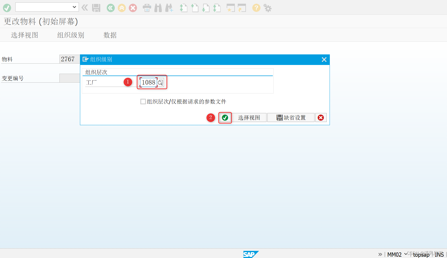This screenshot has height=258, width=447.
Task: Click the dialog title icon beside 组织级别
Action: pyautogui.click(x=85, y=59)
